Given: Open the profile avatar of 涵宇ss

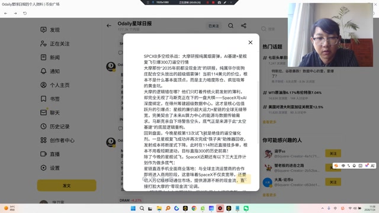Looking at the screenshot, I should point(268,154).
